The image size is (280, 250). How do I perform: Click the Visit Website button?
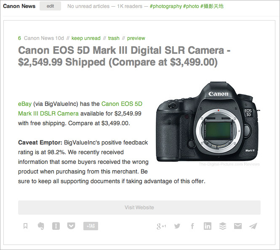139,208
